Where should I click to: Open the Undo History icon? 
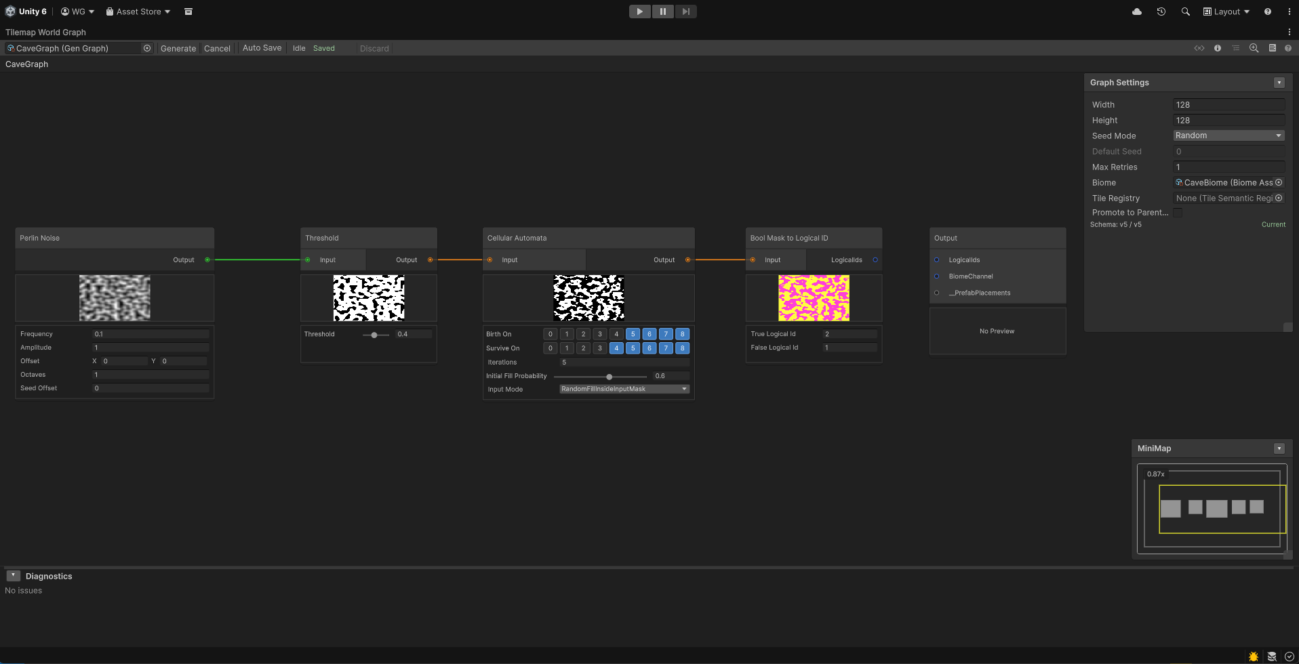pyautogui.click(x=1161, y=12)
